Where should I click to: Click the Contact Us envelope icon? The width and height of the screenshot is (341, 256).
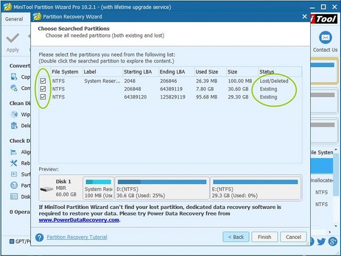point(325,38)
